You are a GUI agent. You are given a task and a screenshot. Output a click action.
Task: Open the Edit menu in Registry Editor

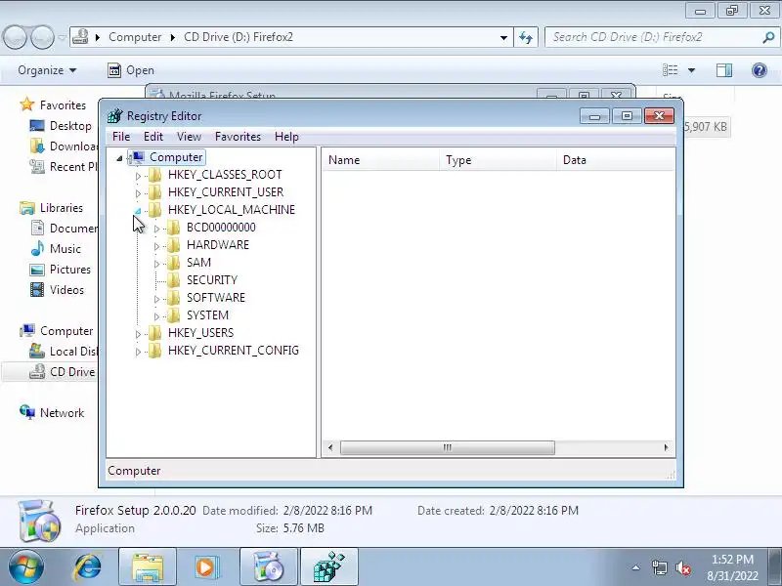153,137
